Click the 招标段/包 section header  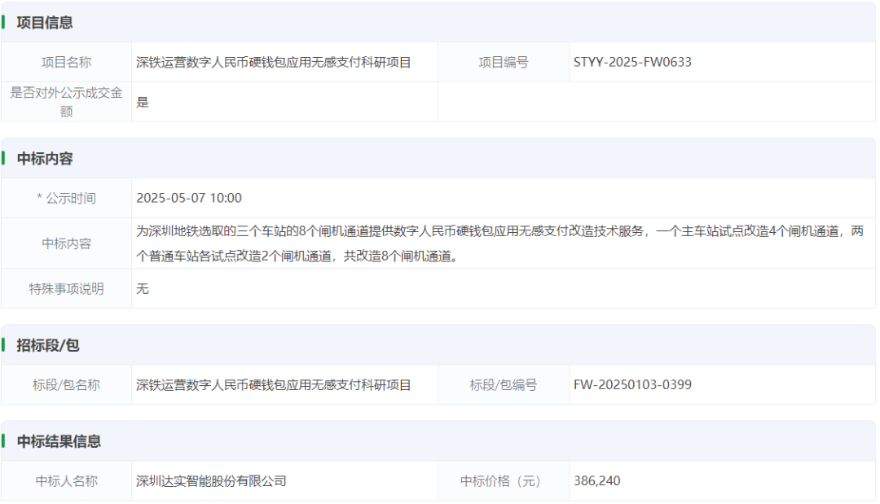click(48, 345)
